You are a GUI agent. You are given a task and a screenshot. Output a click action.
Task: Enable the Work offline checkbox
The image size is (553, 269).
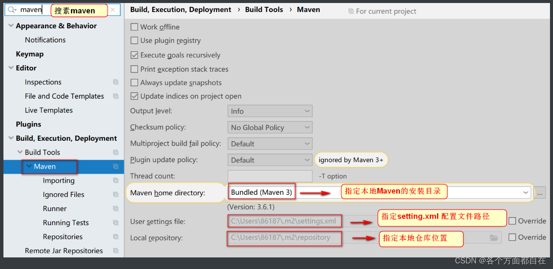pos(134,27)
